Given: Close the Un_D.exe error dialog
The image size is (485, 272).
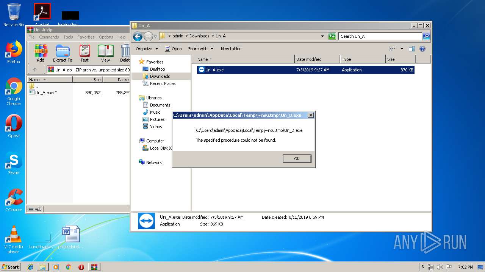Looking at the screenshot, I should click(310, 115).
